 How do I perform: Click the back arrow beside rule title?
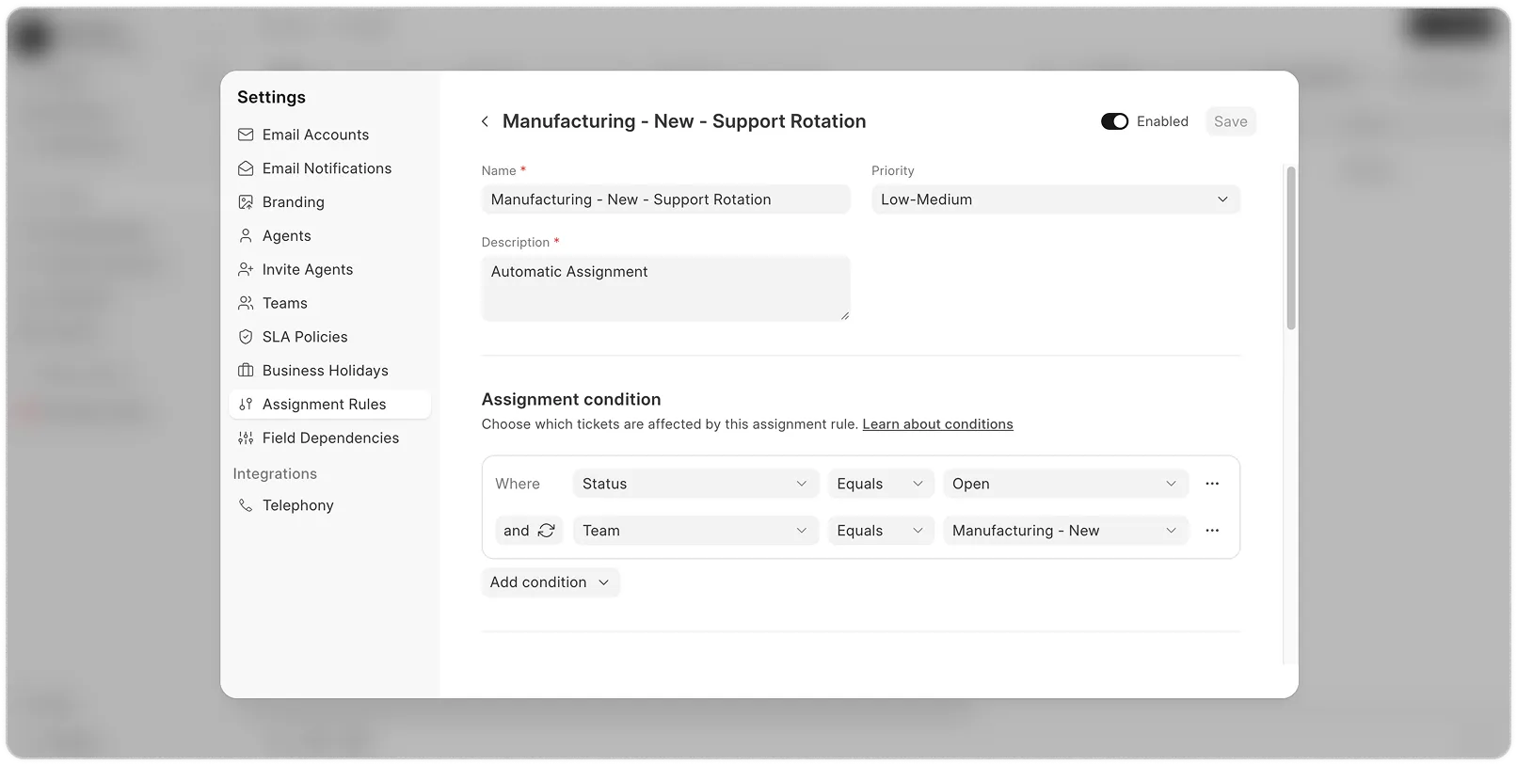click(485, 121)
